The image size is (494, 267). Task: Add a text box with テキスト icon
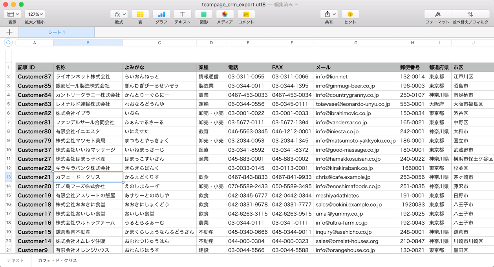tap(183, 15)
